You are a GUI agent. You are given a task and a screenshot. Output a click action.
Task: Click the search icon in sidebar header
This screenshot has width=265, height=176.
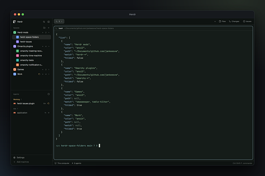(44, 22)
